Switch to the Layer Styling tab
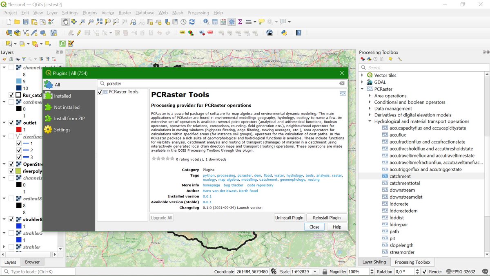 (374, 262)
